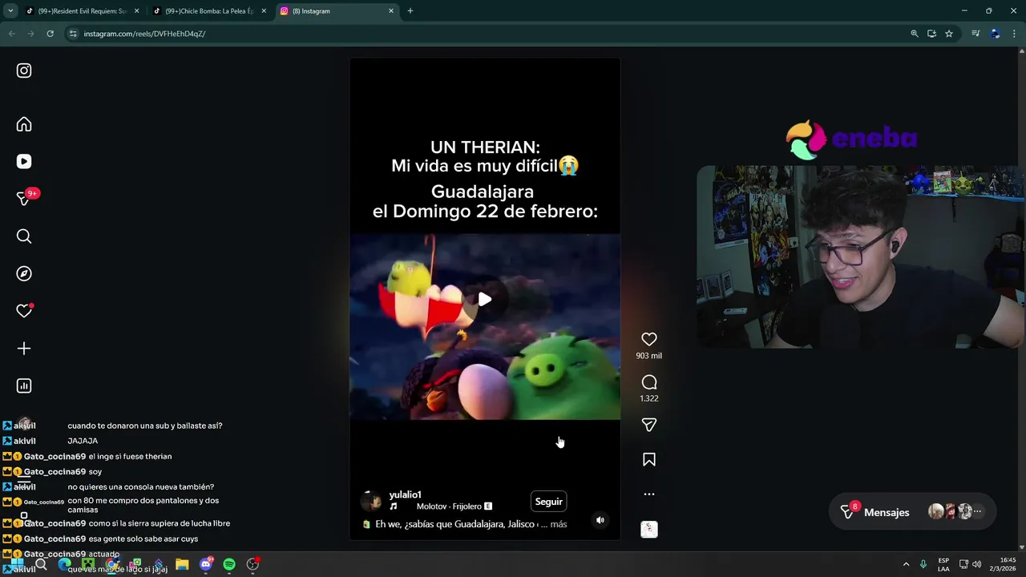Image resolution: width=1026 pixels, height=577 pixels.
Task: Open direct messages with 9+ badge
Action: 24,199
